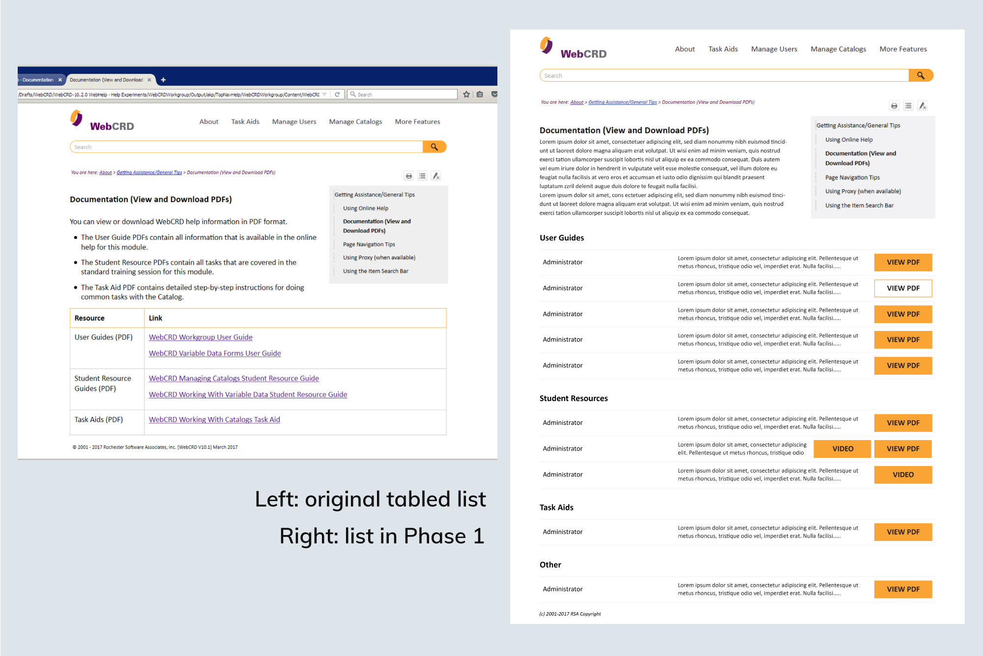The width and height of the screenshot is (983, 656).
Task: Open Manage Users menu in right Phase 1 mockup
Action: click(774, 49)
